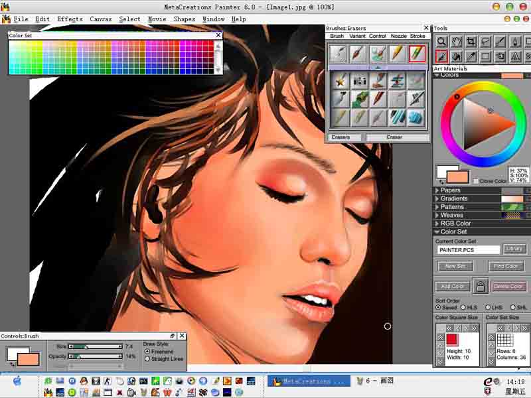The height and width of the screenshot is (398, 531).
Task: Open the Erasers brush category dropdown
Action: coord(344,137)
